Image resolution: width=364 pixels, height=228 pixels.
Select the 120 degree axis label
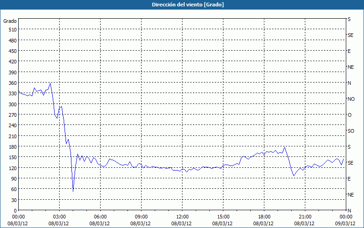tap(13, 168)
